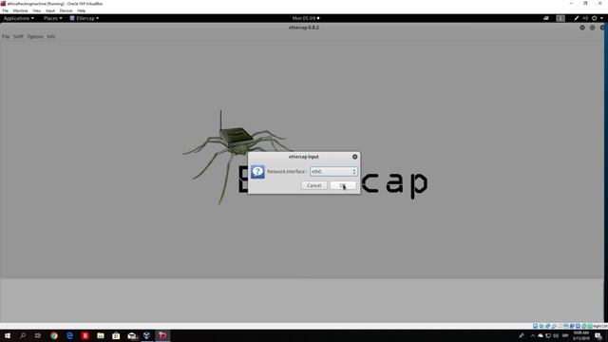Open Microsoft Store from the taskbar
The width and height of the screenshot is (608, 342).
click(116, 335)
